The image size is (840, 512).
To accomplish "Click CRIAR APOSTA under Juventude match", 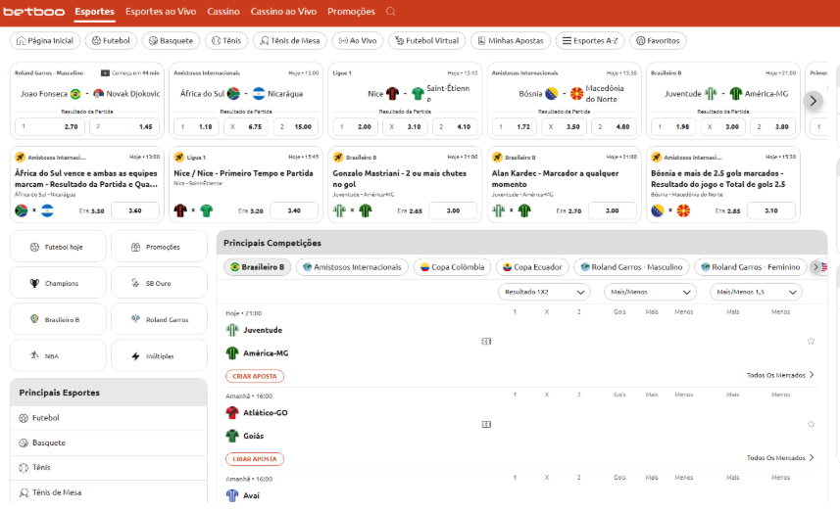I will click(255, 376).
